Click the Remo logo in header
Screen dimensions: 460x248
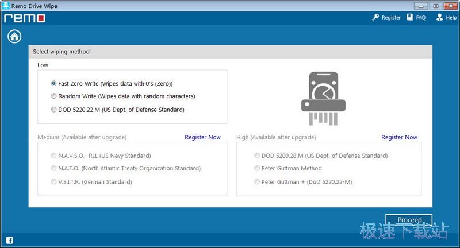[25, 18]
